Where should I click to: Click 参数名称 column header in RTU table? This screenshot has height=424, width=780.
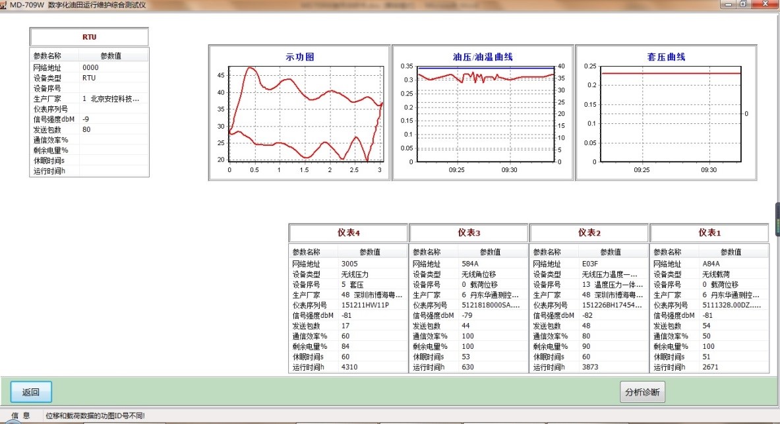point(47,56)
